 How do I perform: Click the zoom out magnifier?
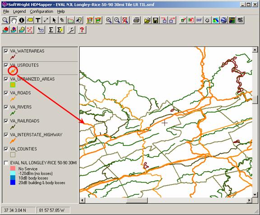click(117, 20)
